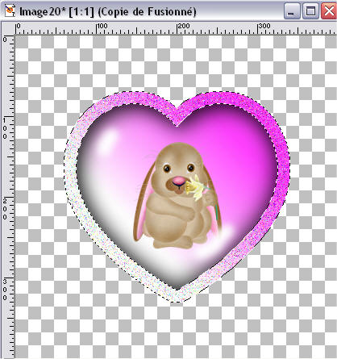
Task: Click the 300 mark on vertical ruler
Action: click(x=5, y=290)
